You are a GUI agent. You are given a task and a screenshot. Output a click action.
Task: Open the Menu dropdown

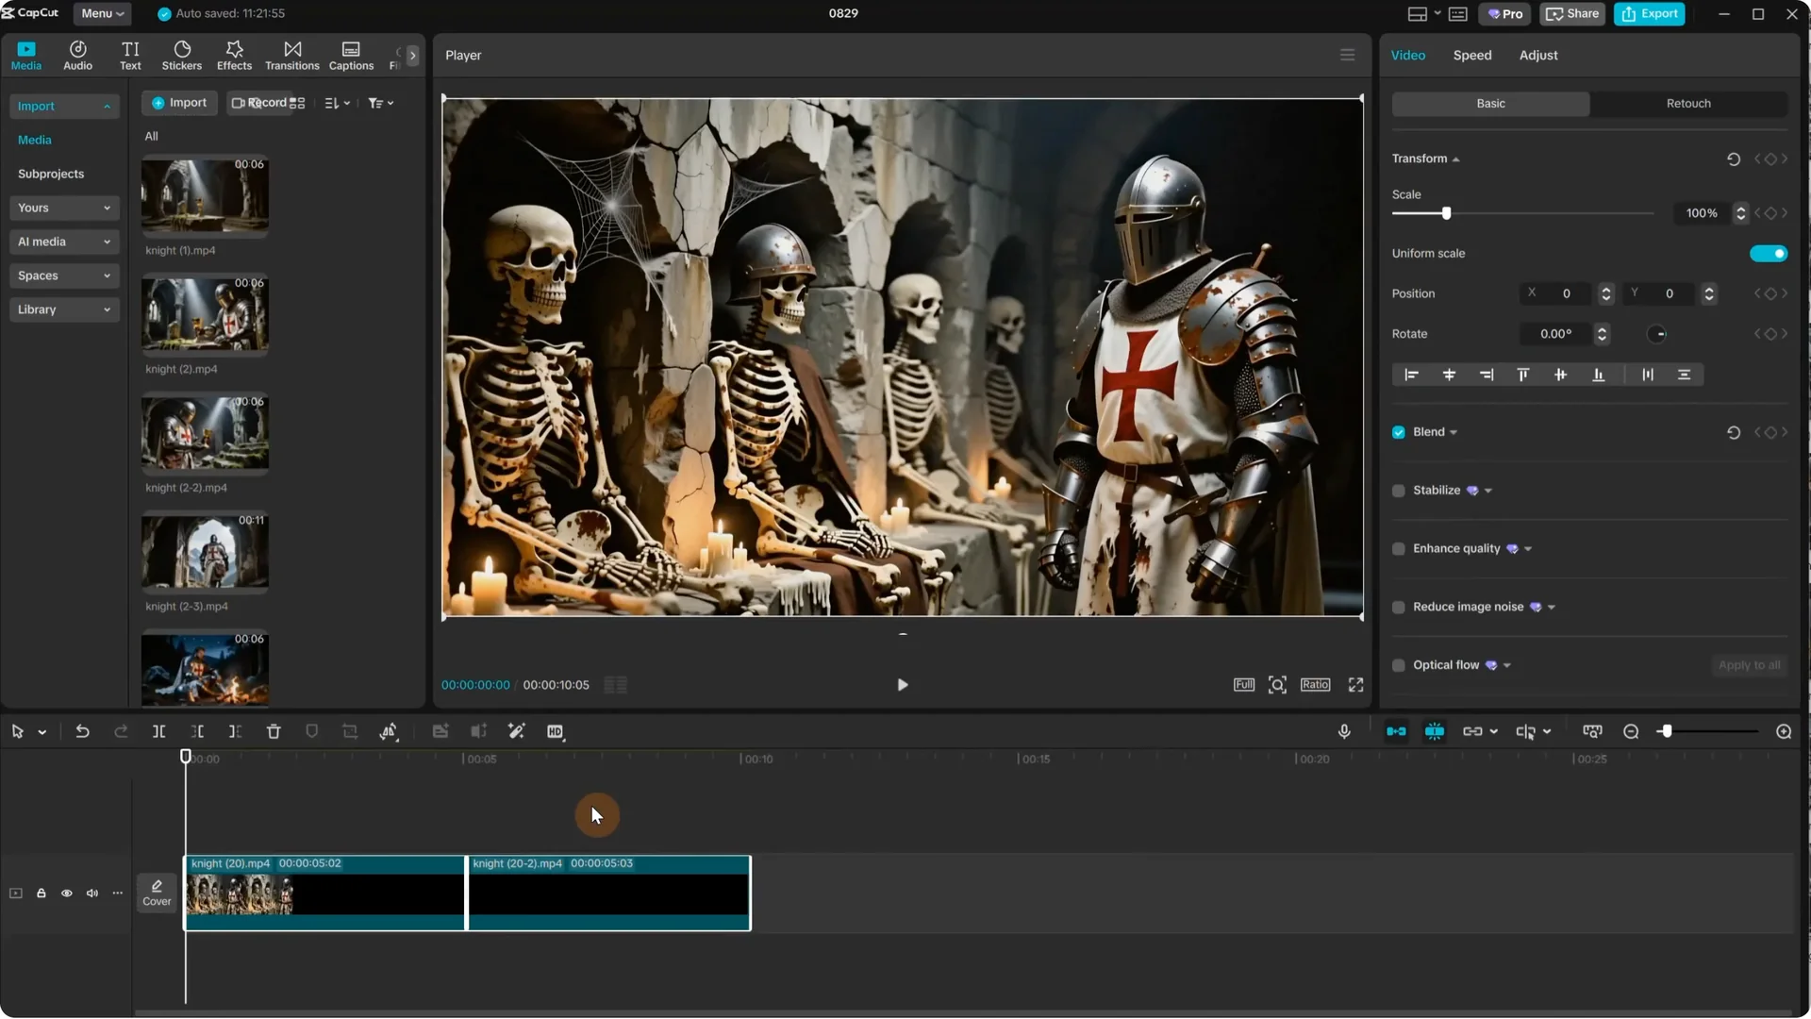(101, 13)
